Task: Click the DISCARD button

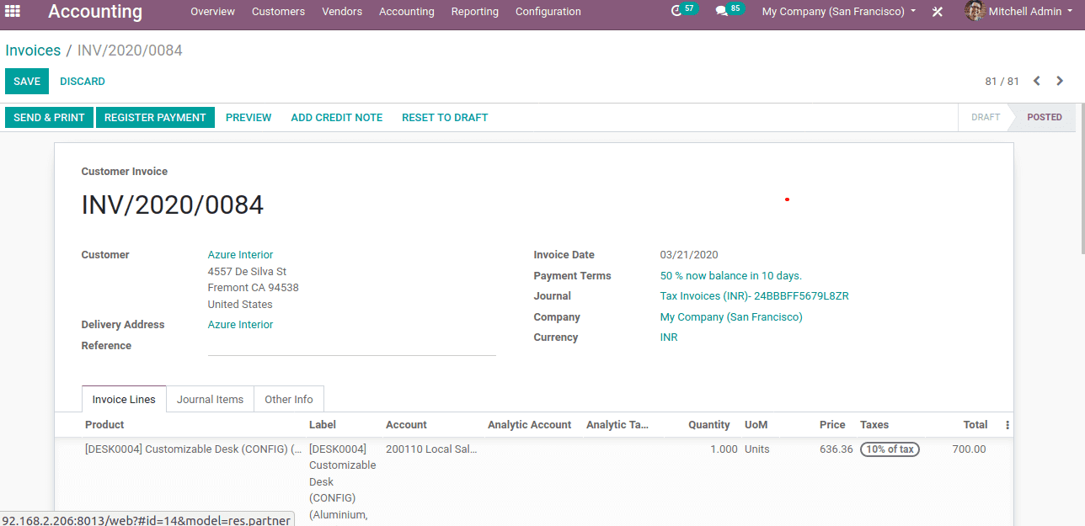Action: [x=83, y=82]
